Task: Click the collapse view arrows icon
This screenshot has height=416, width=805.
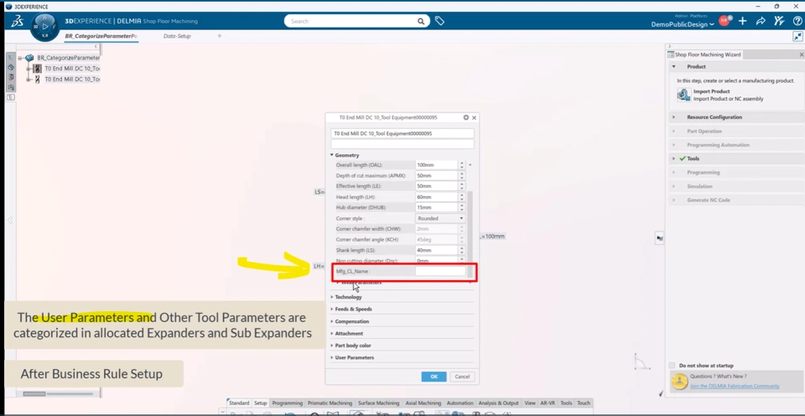Action: coord(797,36)
